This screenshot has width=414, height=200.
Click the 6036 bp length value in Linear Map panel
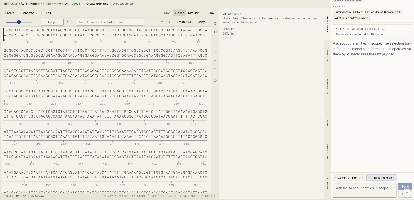pos(229,33)
